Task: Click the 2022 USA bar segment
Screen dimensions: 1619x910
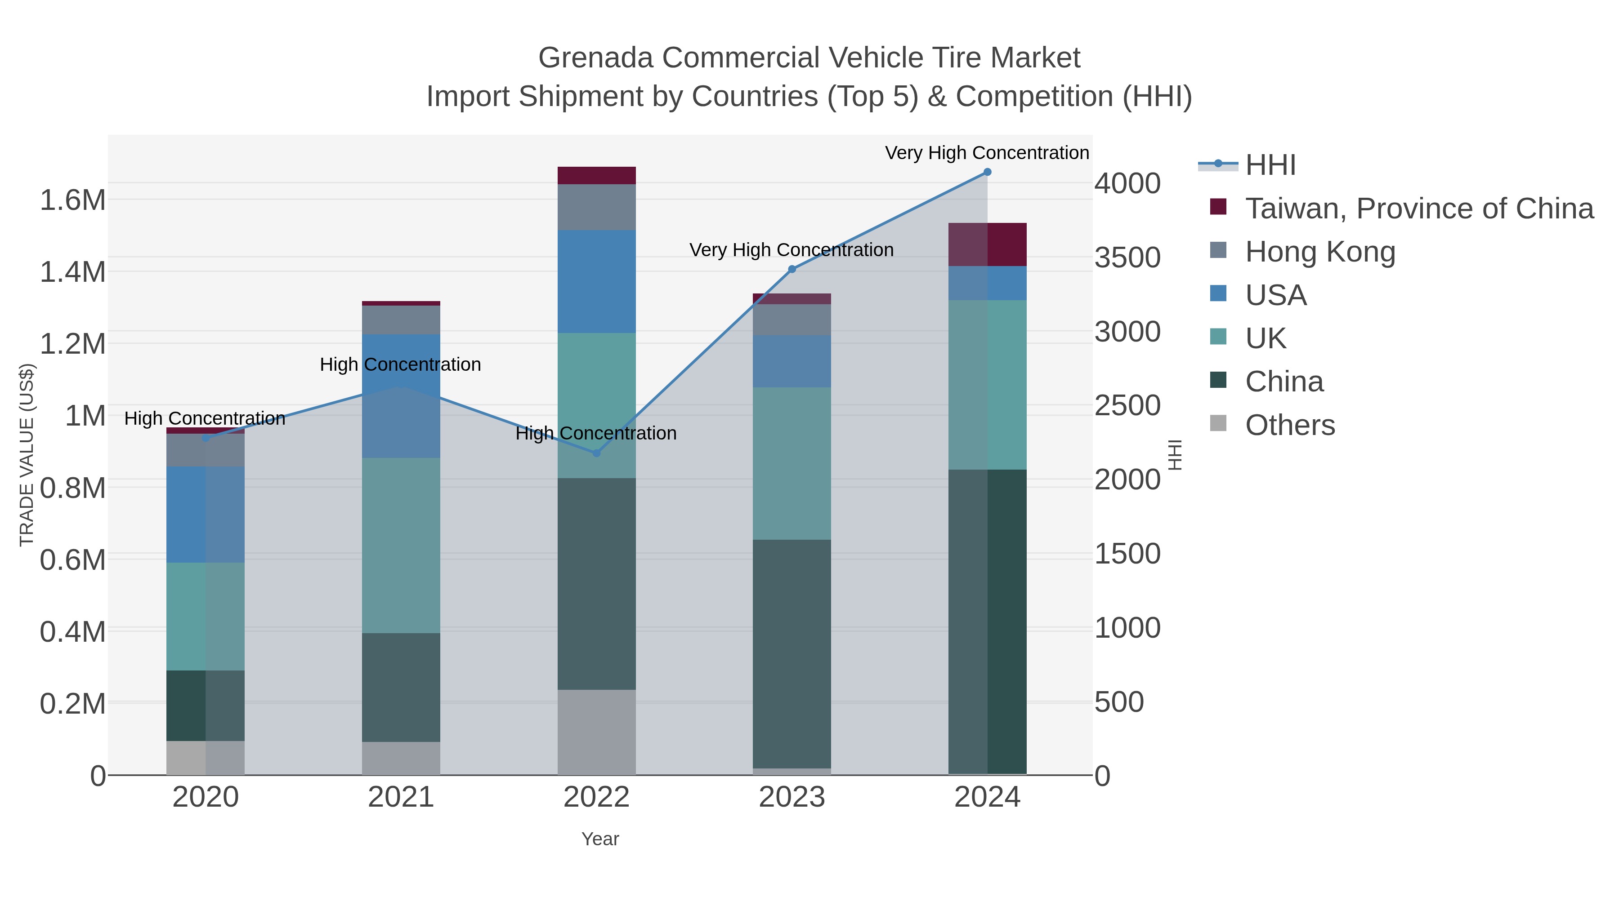Action: (597, 281)
